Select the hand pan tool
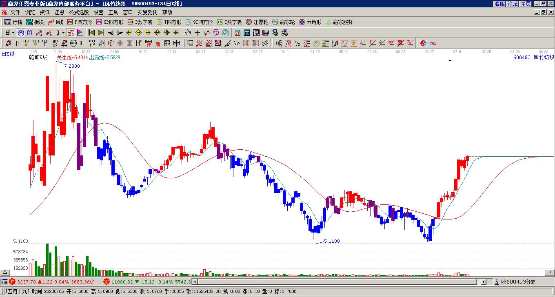555x297 pixels. pos(188,33)
